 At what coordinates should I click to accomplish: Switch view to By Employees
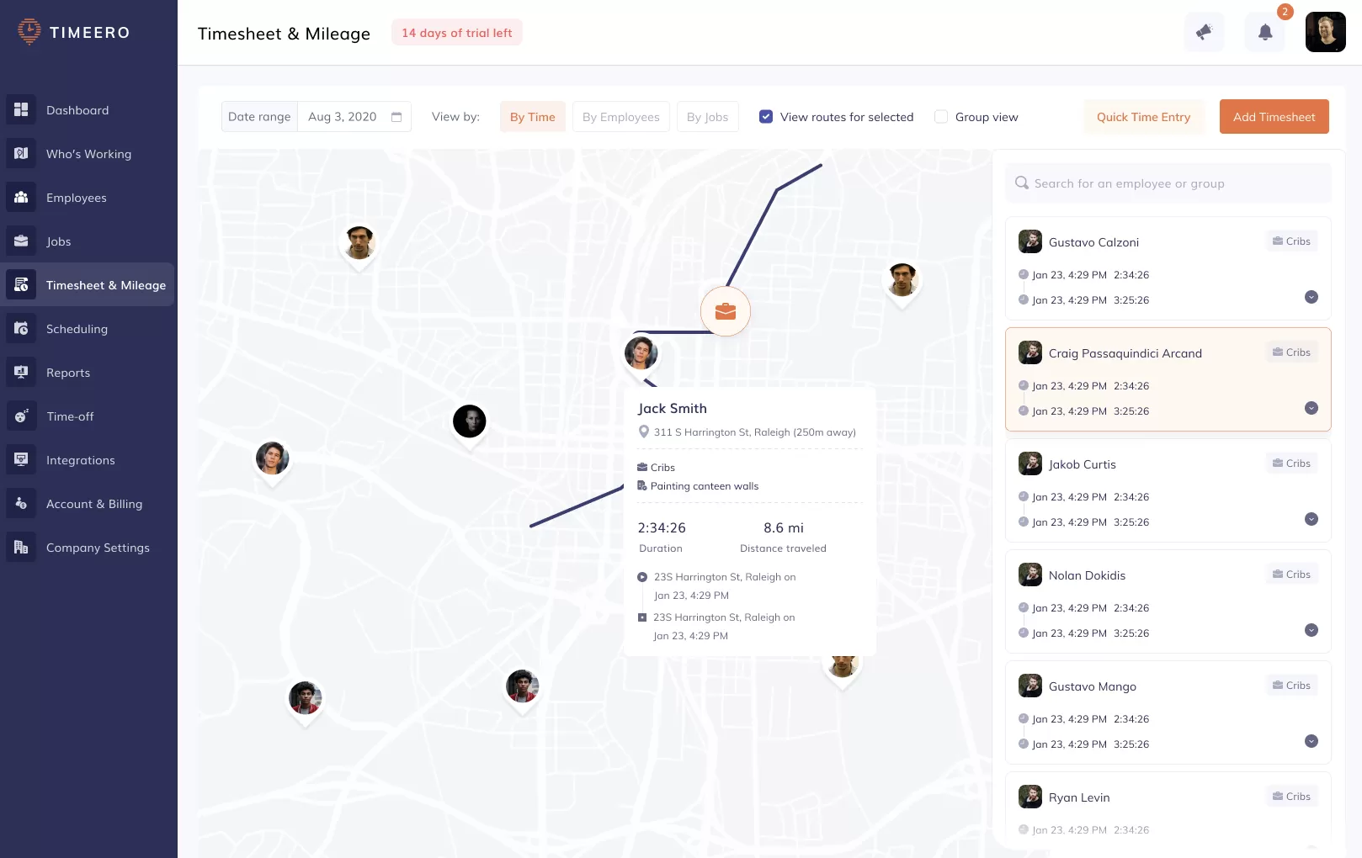[621, 117]
